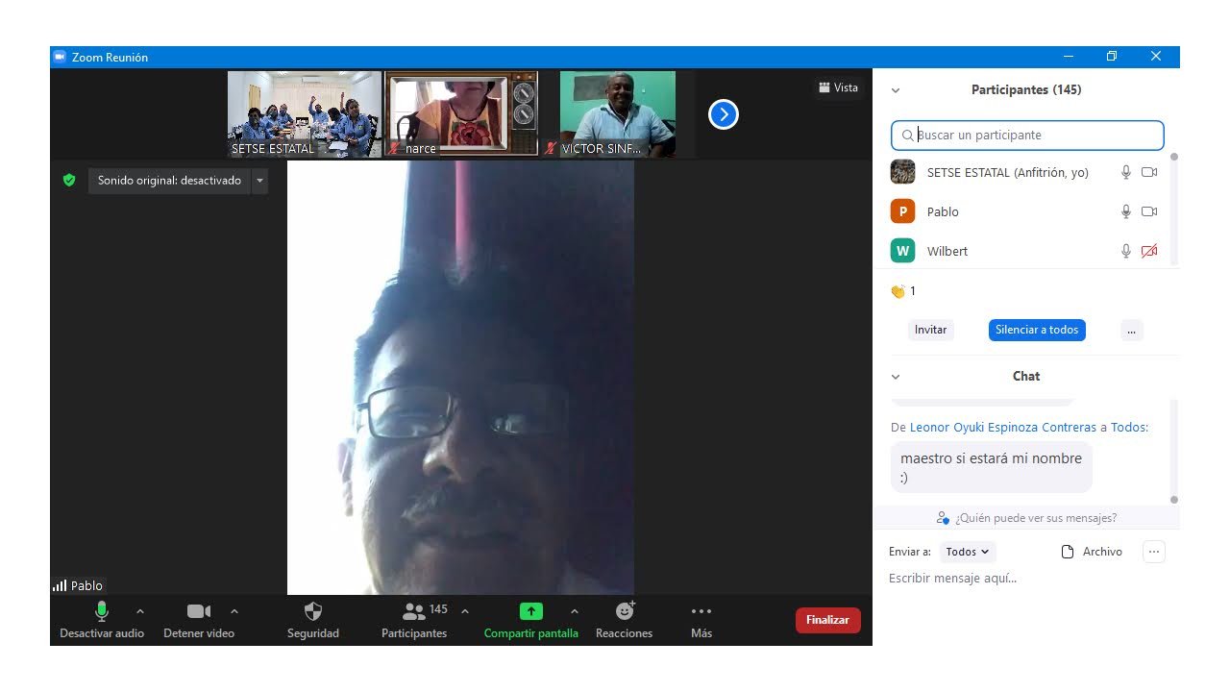
Task: Open the Reacciones smiley icon
Action: (625, 611)
